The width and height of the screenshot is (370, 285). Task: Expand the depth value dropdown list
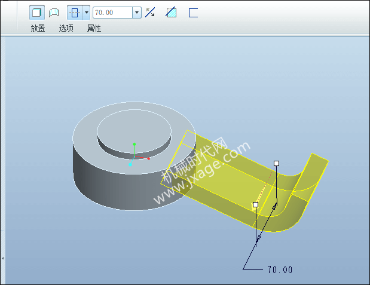click(x=137, y=13)
